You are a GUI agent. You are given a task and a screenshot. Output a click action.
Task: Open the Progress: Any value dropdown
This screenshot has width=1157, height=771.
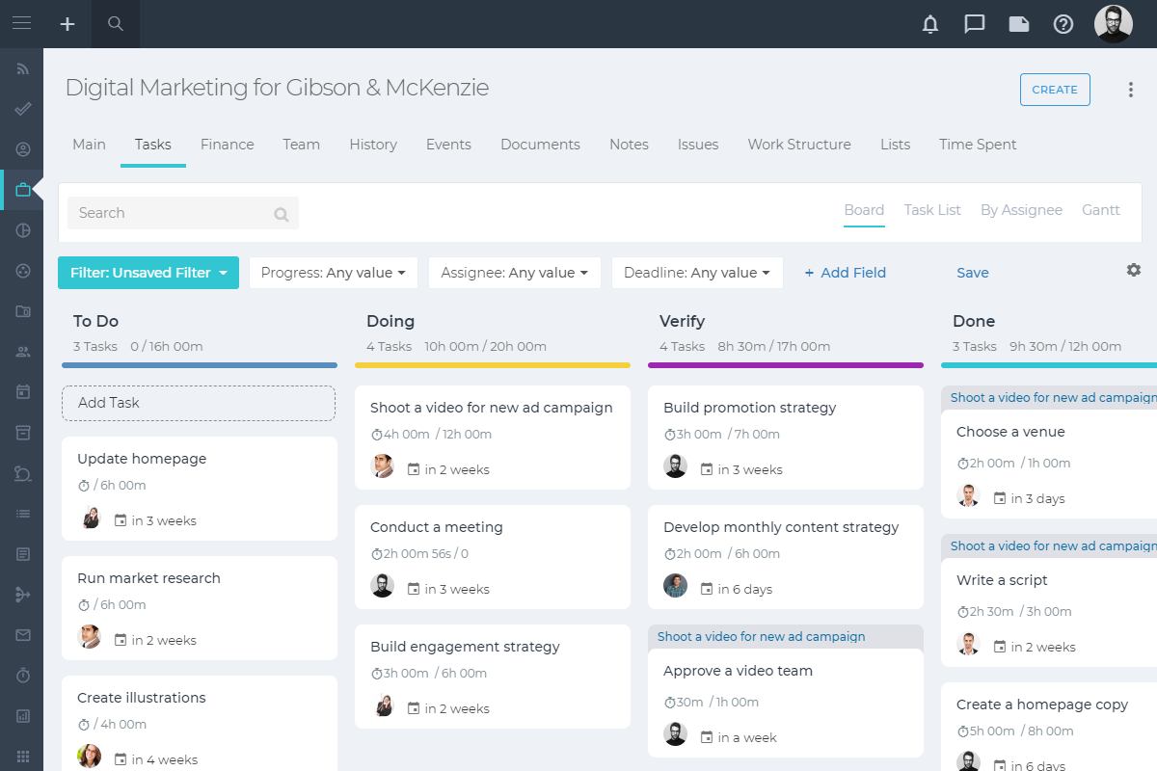[334, 273]
